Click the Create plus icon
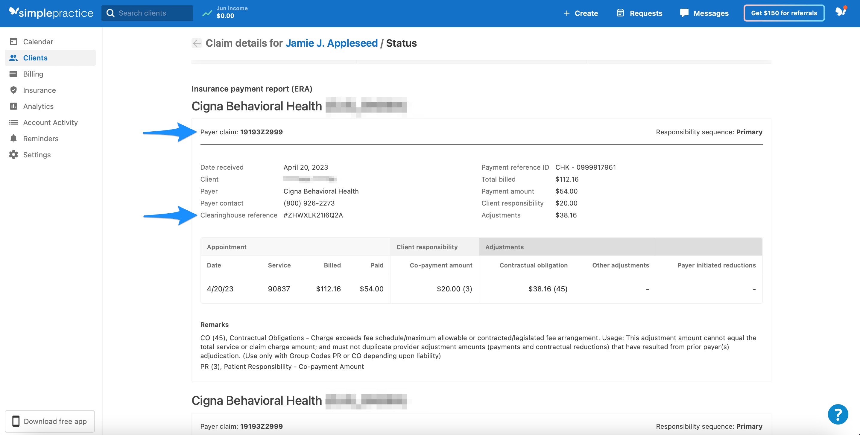 tap(566, 13)
